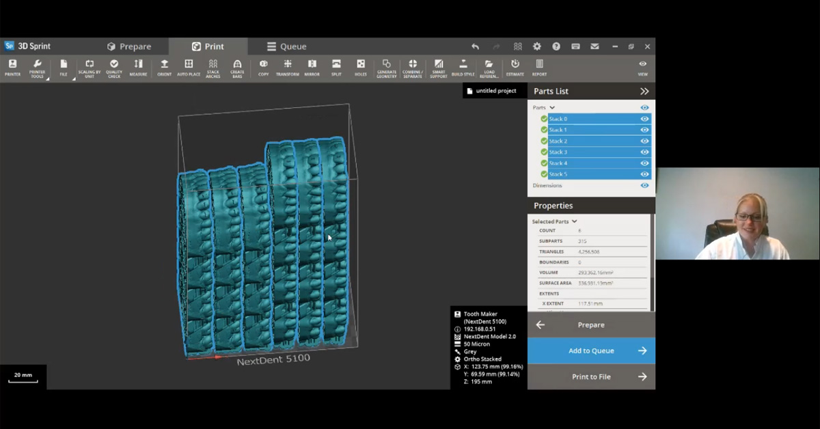Click Stack Arches tool
The height and width of the screenshot is (429, 820).
point(213,68)
